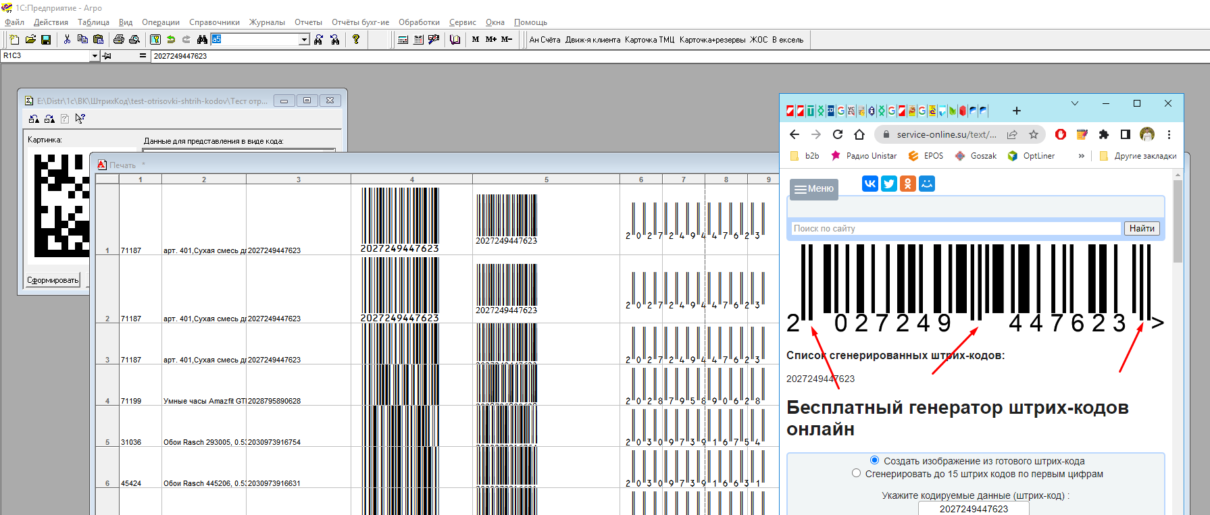1210x515 pixels.
Task: Click the green Undo arrow icon
Action: pos(171,40)
